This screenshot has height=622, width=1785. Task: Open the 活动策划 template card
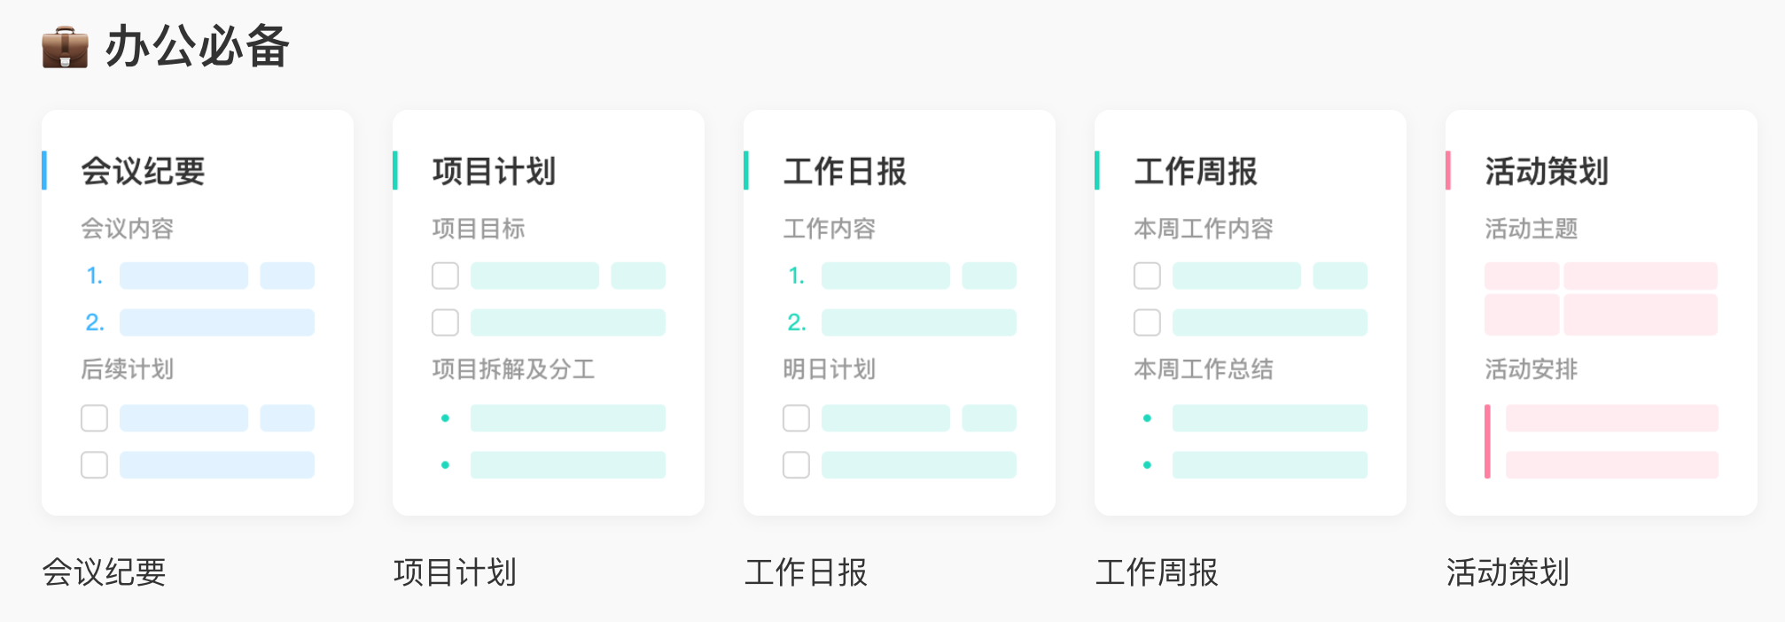pos(1602,313)
